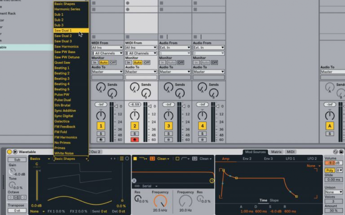Open the Unison None dropdown
Viewport: 345px width, 215px height.
coord(334,192)
